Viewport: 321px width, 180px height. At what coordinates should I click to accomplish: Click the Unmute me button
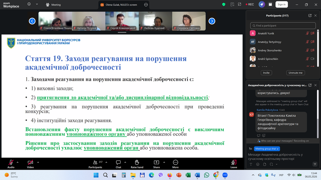pyautogui.click(x=295, y=73)
